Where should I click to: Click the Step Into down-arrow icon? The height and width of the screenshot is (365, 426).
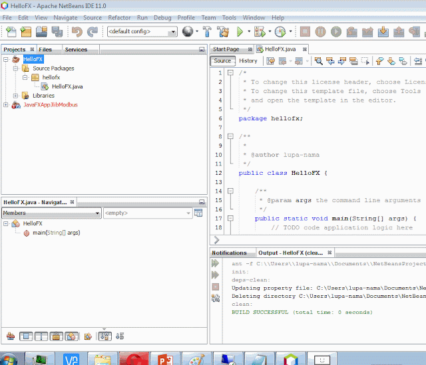coord(383,31)
